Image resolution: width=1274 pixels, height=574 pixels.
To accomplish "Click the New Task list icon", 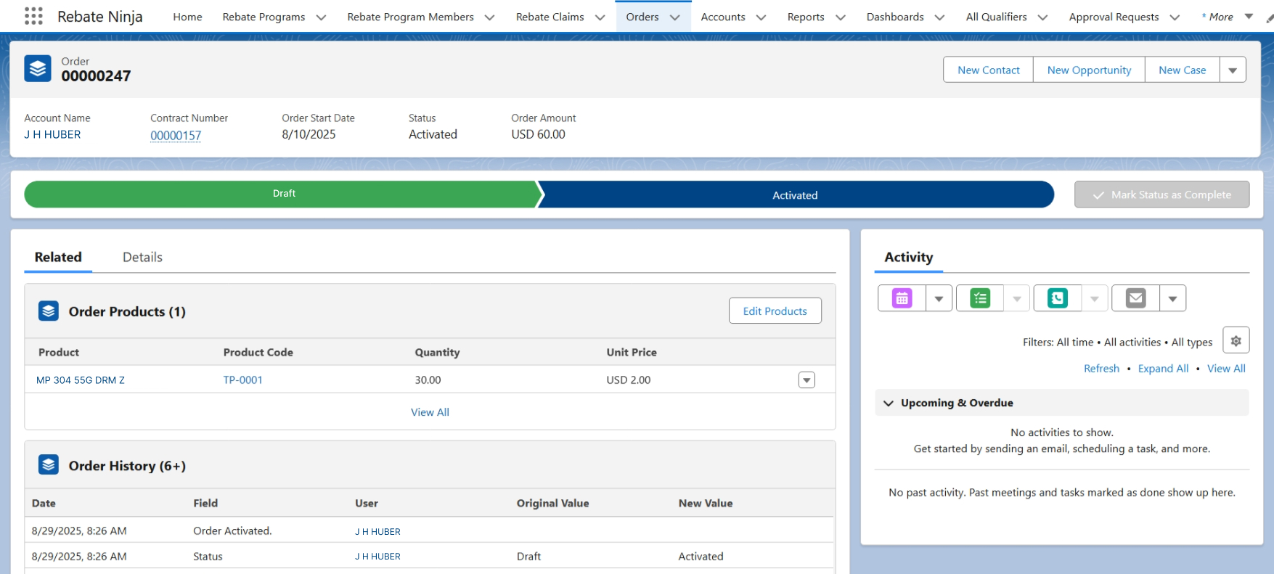I will pyautogui.click(x=980, y=298).
